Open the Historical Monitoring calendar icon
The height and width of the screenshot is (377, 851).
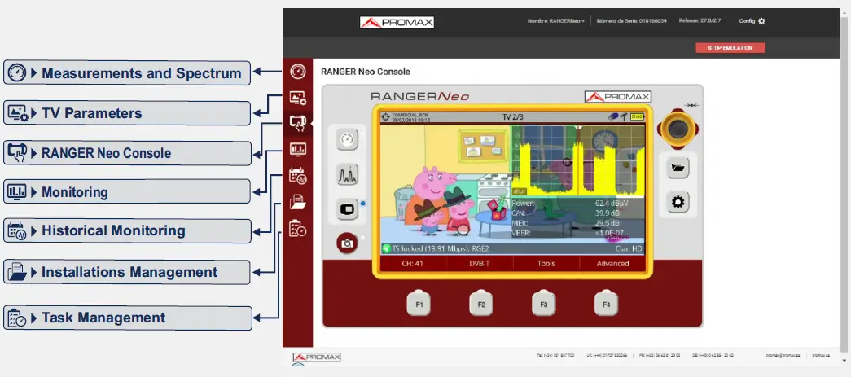coord(297,176)
